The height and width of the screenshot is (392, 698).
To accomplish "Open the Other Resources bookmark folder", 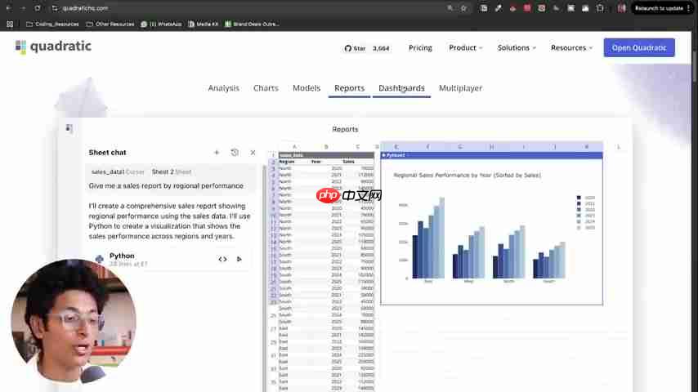I will (x=110, y=24).
